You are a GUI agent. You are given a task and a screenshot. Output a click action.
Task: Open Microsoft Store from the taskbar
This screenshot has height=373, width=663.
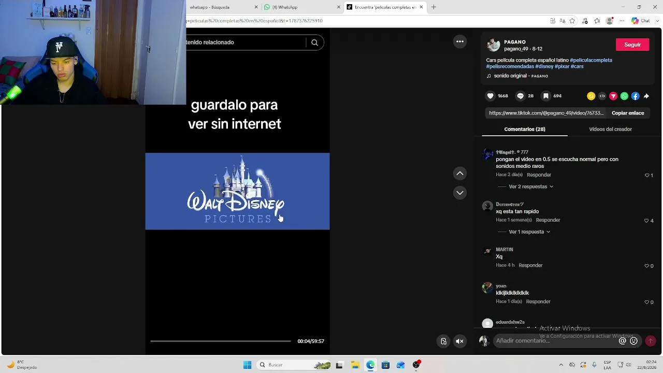385,365
